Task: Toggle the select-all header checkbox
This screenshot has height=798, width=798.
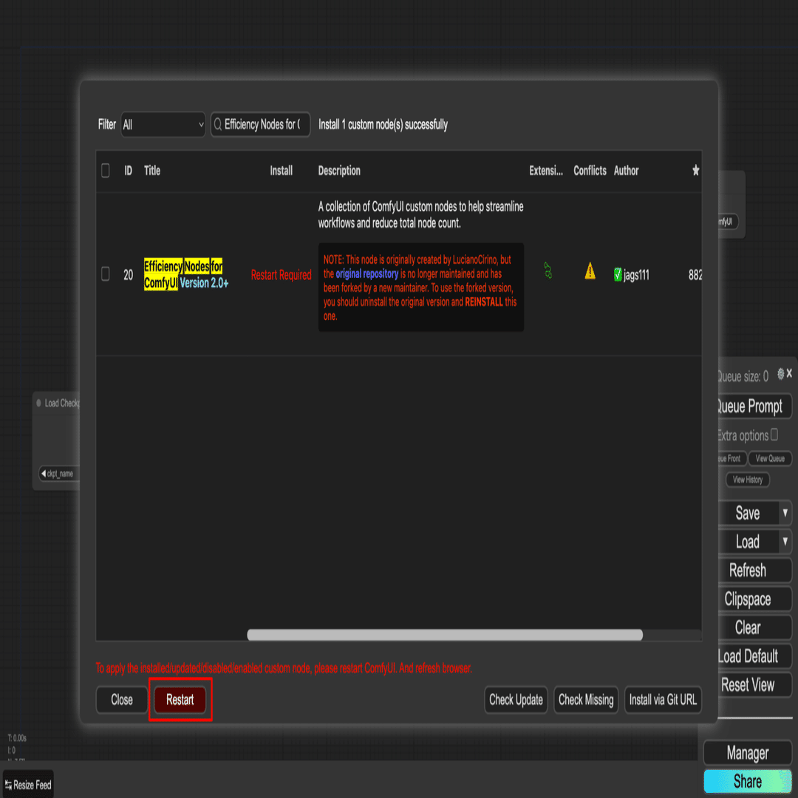Action: (106, 171)
